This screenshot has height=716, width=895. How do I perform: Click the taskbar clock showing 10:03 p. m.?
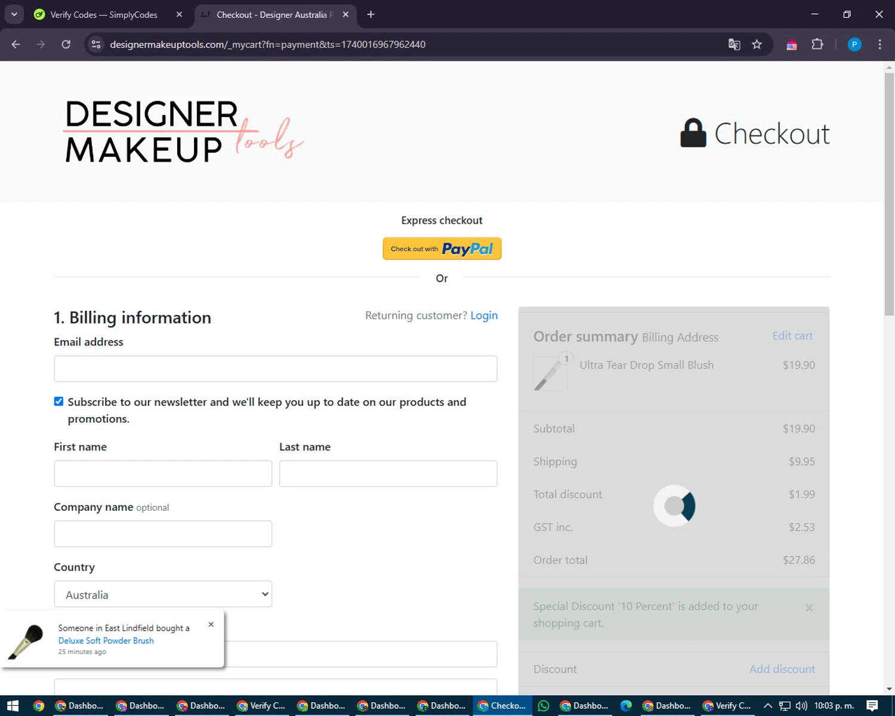click(x=834, y=706)
